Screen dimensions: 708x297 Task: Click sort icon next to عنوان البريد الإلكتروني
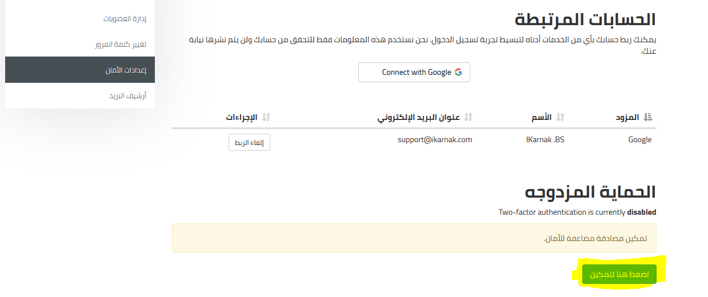point(469,117)
